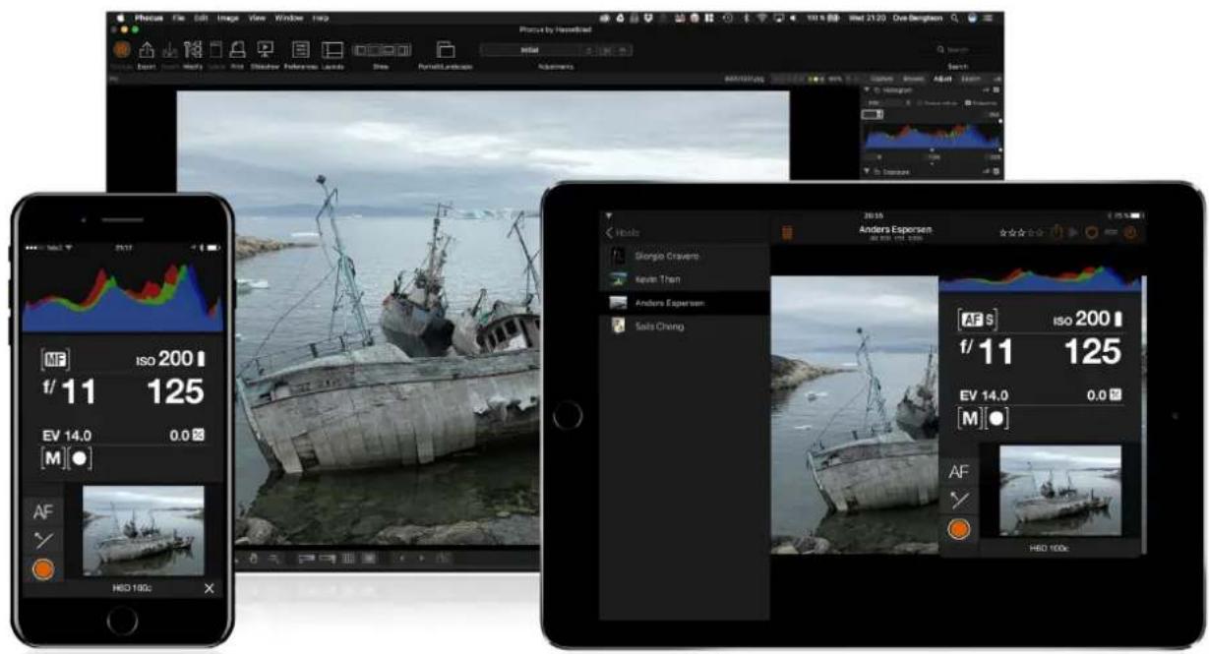Click Layouts icon in Mac Phocus toolbar
Viewport: 1209px width, 654px height.
pyautogui.click(x=332, y=49)
